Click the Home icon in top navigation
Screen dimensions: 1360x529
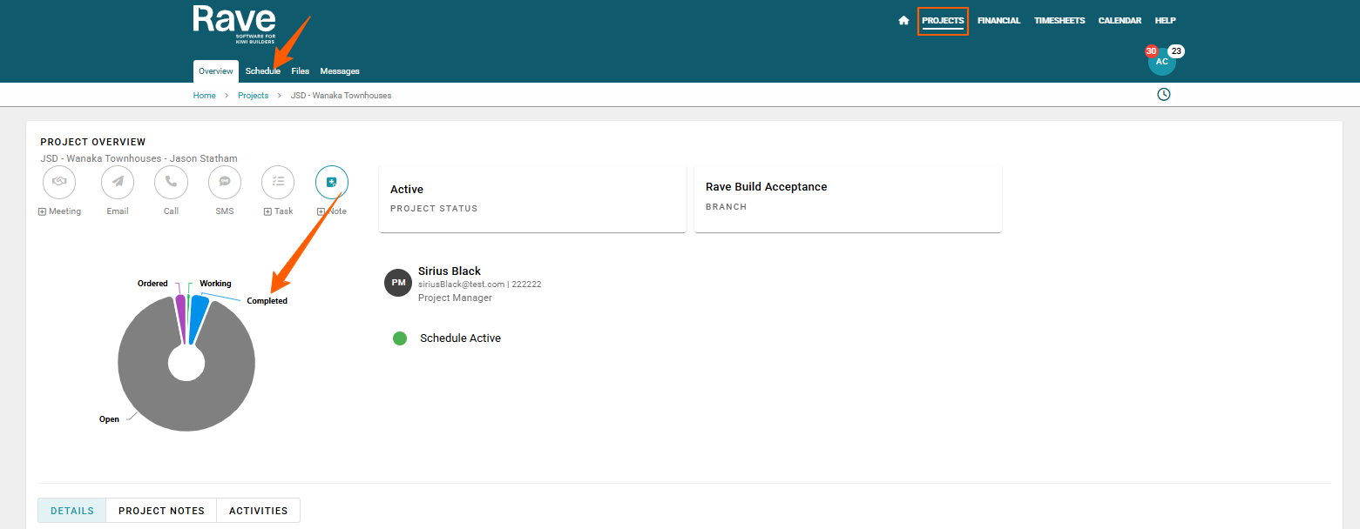pos(903,21)
